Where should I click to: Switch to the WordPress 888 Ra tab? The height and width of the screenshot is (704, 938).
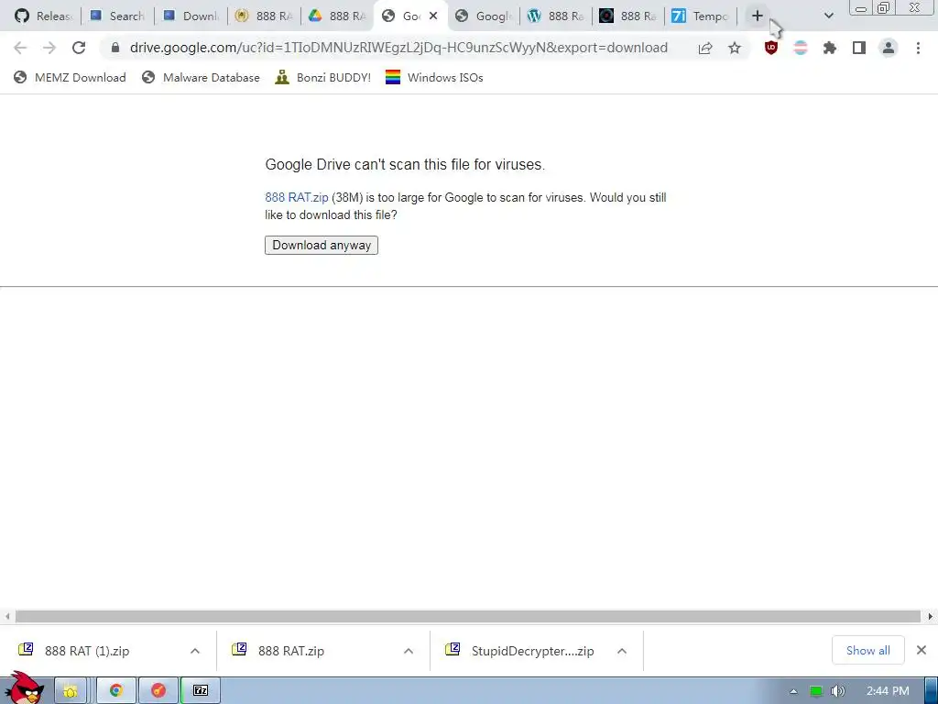pos(556,16)
